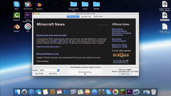Image resolution: width=171 pixels, height=96 pixels.
Task: Open the Minecraft Realms survey link
Action: (48, 54)
